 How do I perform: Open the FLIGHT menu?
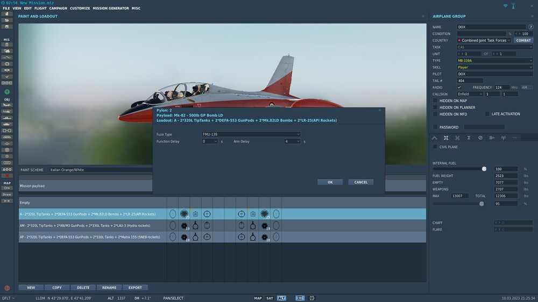(40, 8)
